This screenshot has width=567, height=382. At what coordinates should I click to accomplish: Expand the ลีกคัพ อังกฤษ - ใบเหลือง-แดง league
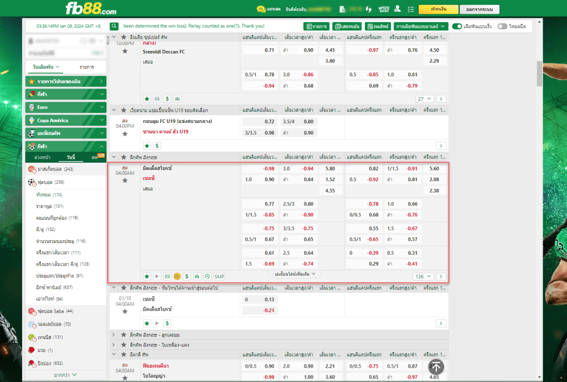(x=113, y=345)
